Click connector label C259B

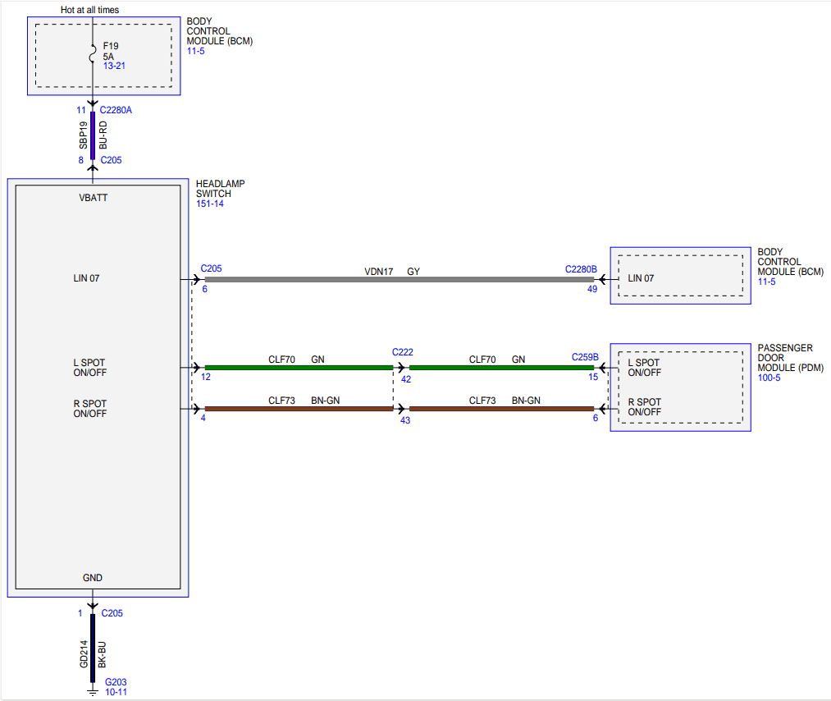[x=585, y=357]
